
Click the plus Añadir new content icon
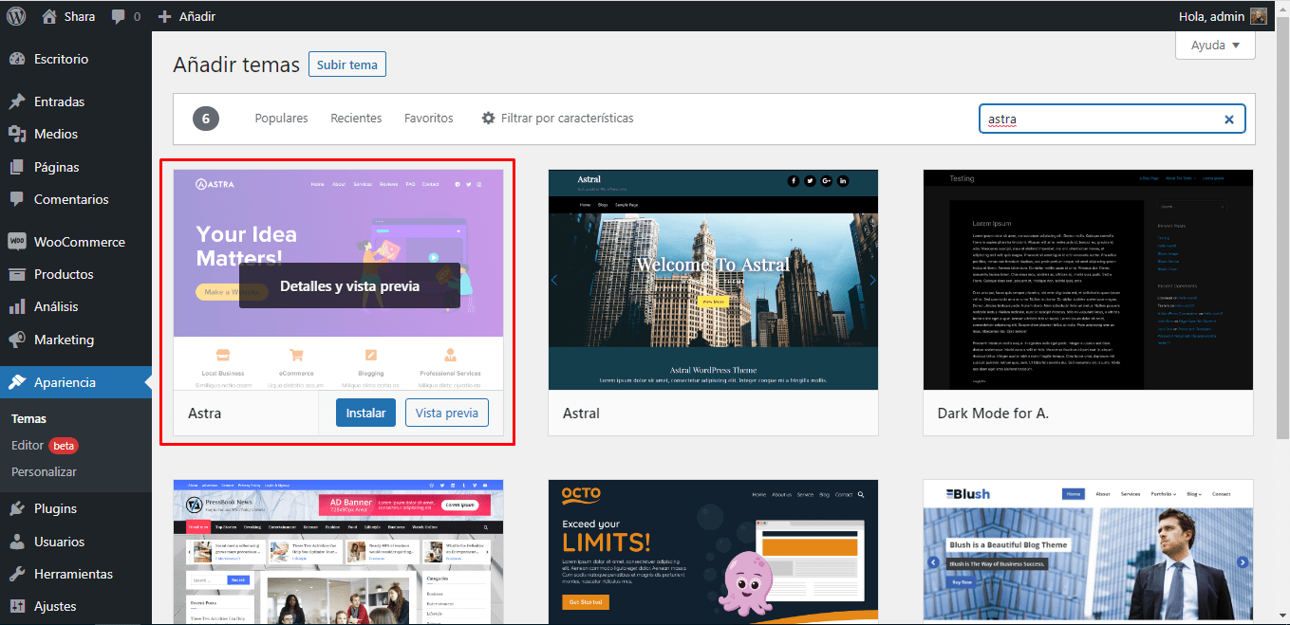(165, 17)
